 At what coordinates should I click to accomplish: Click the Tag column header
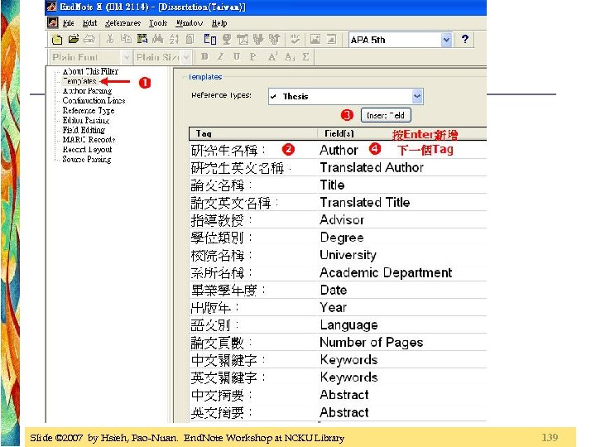253,133
